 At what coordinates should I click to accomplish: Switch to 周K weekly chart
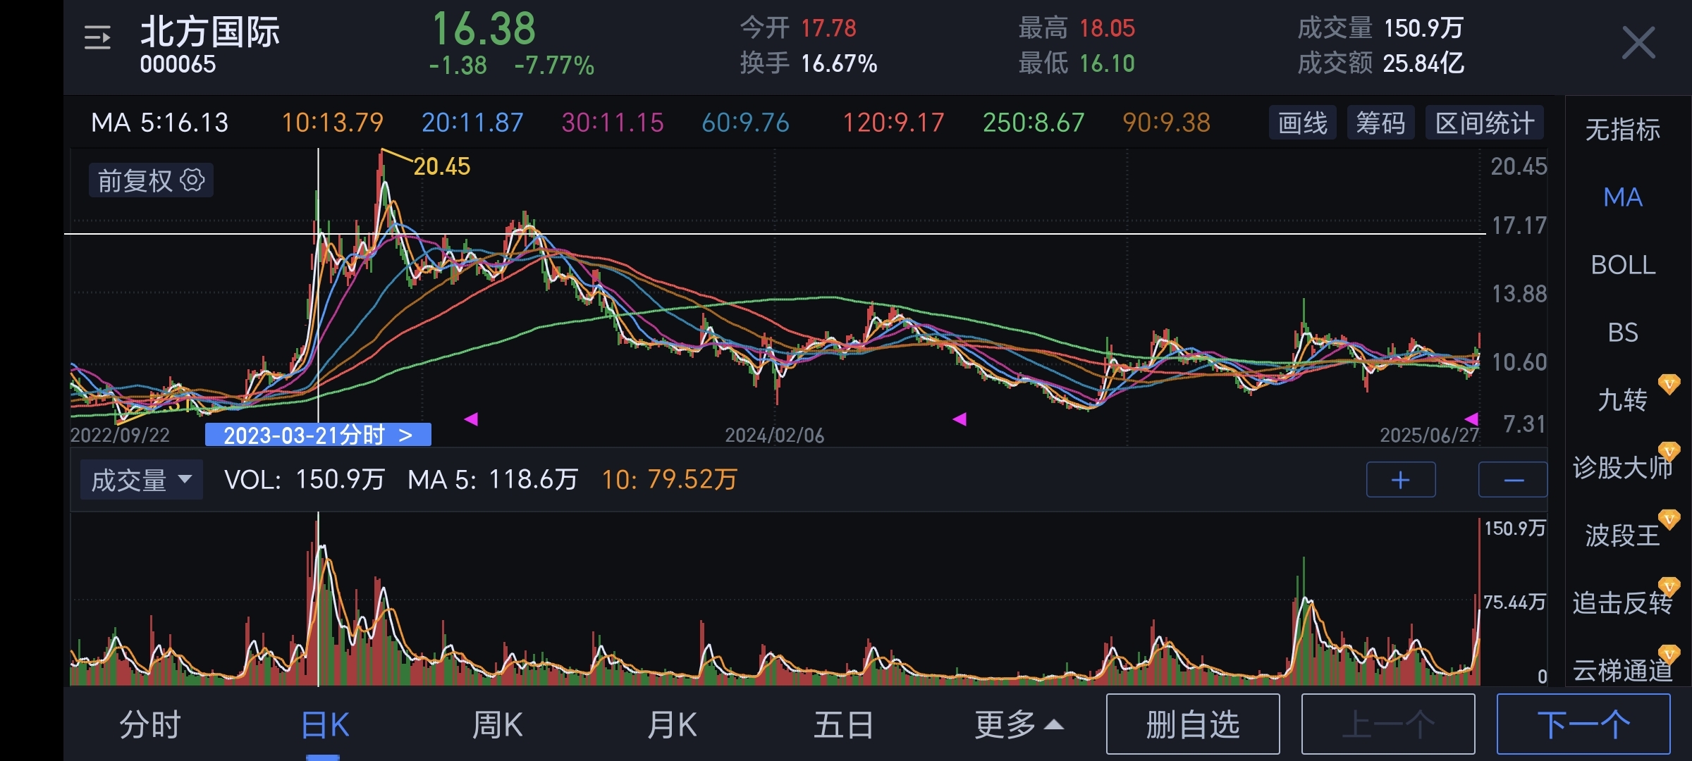[x=497, y=724]
